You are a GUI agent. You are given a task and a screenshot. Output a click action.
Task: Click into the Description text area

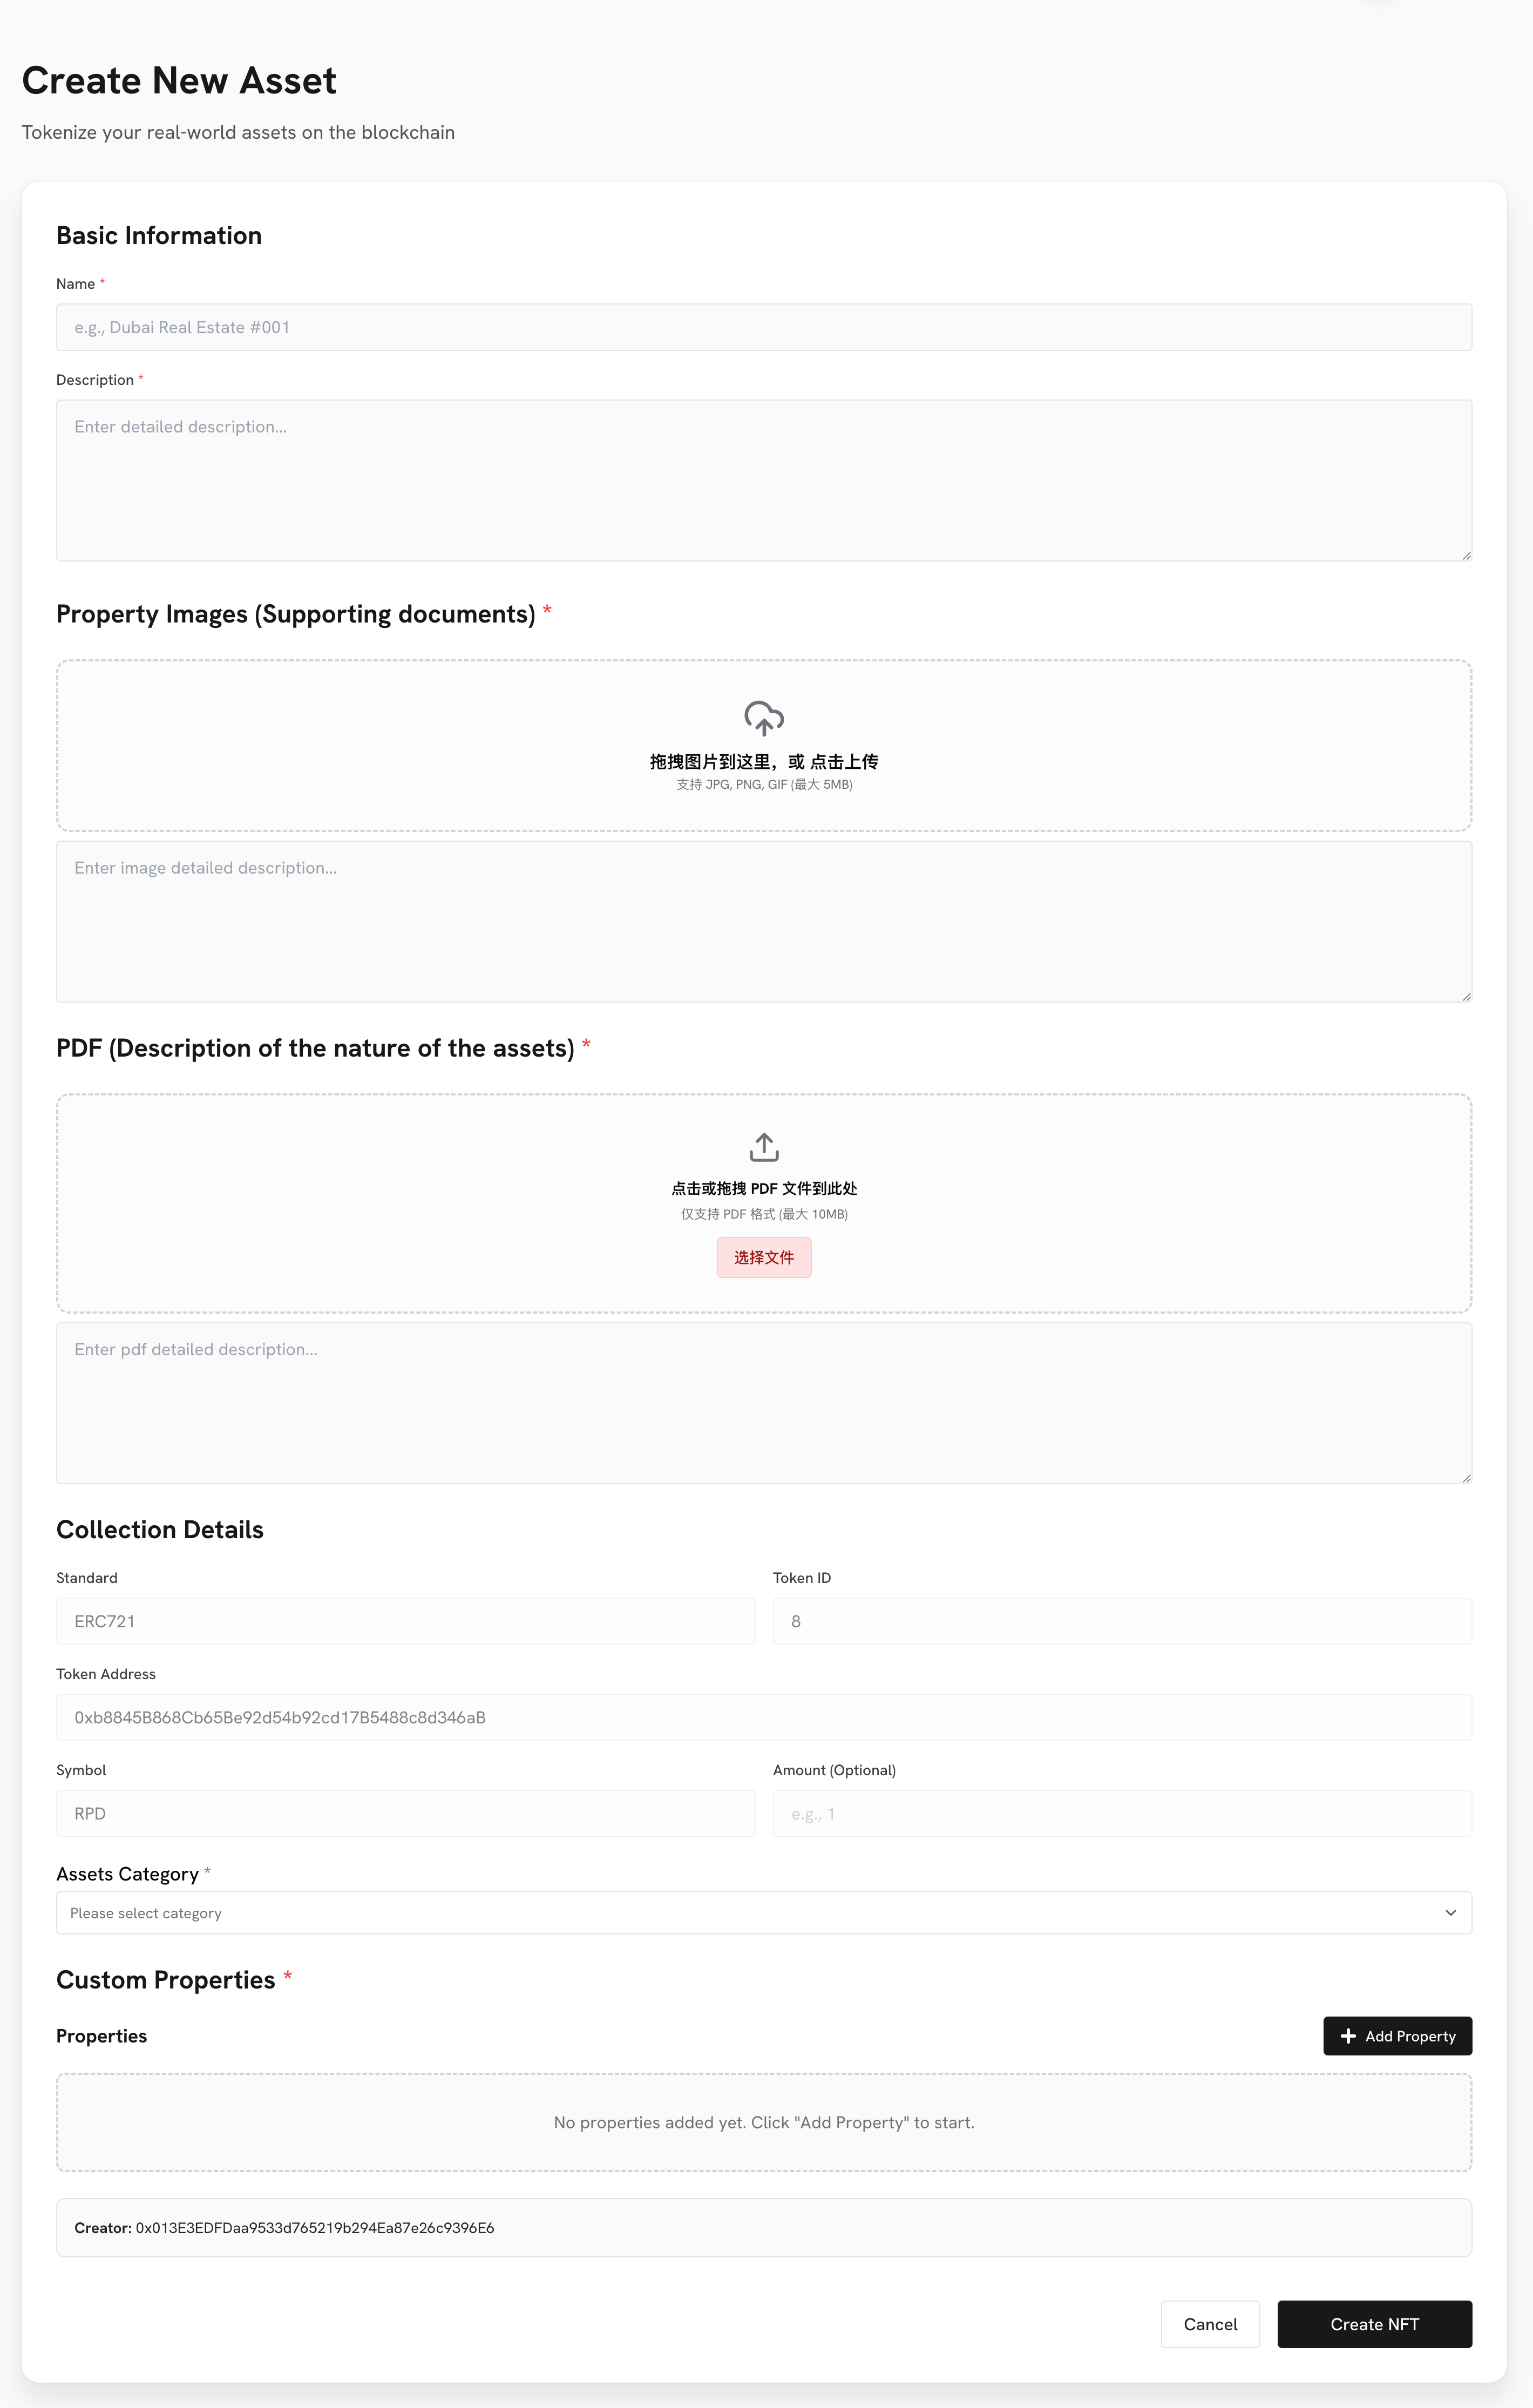coord(763,480)
